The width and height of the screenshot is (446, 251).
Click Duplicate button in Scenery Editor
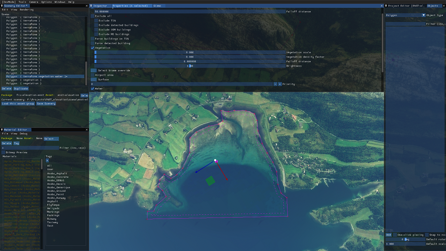[21, 89]
